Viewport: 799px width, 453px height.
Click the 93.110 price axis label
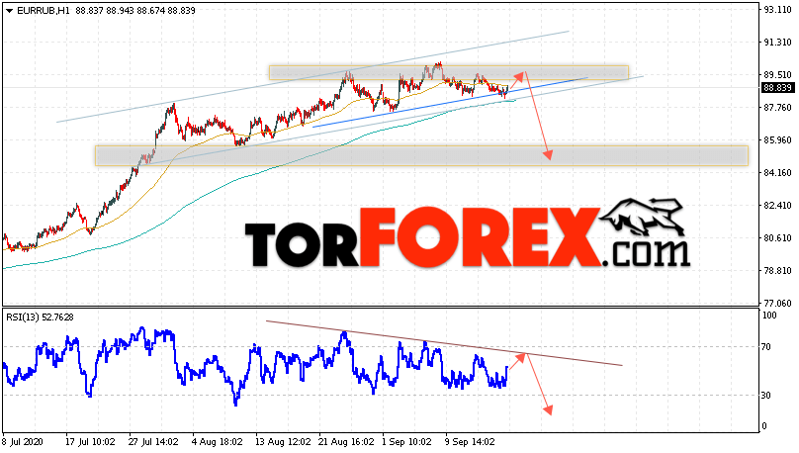[777, 9]
